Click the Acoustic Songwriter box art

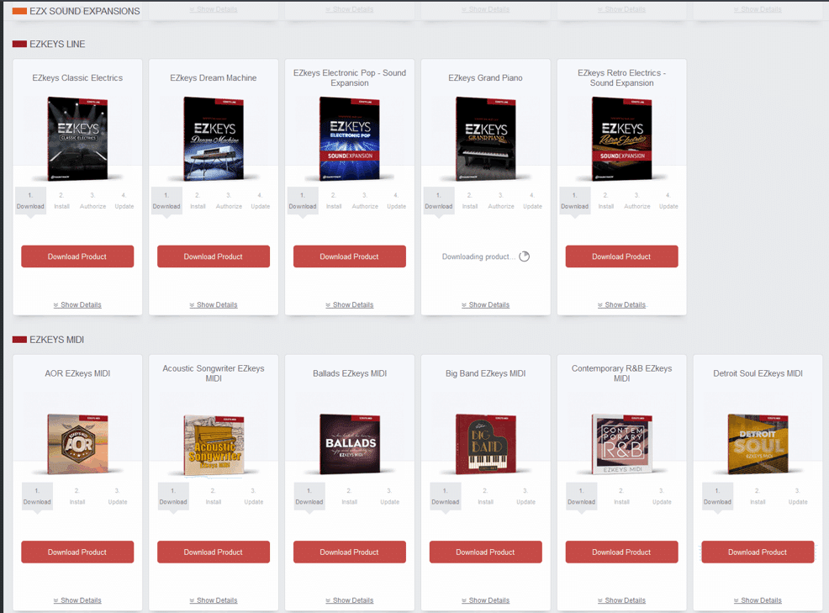tap(214, 444)
